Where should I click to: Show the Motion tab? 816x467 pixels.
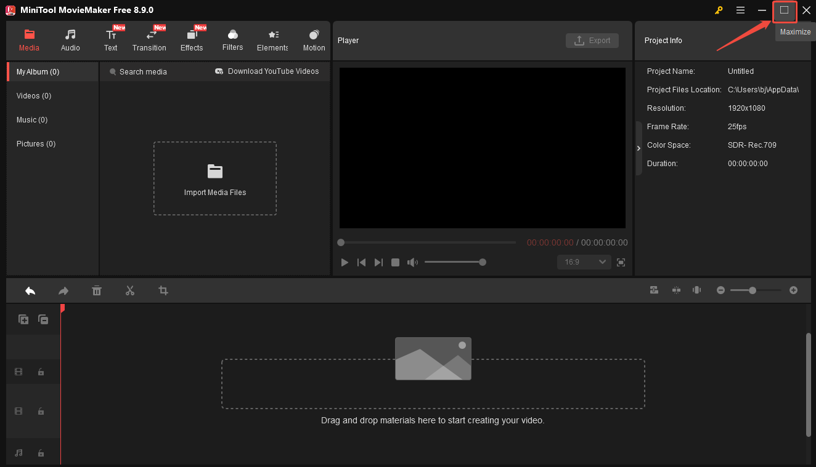(314, 41)
